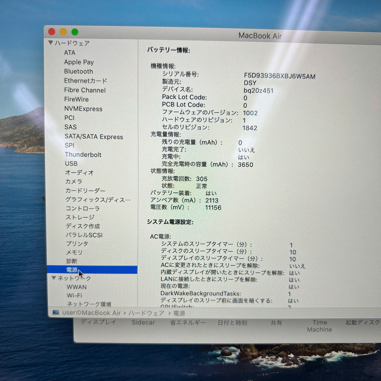Select Bluetooth in the hardware list
381x381 pixels.
click(79, 71)
